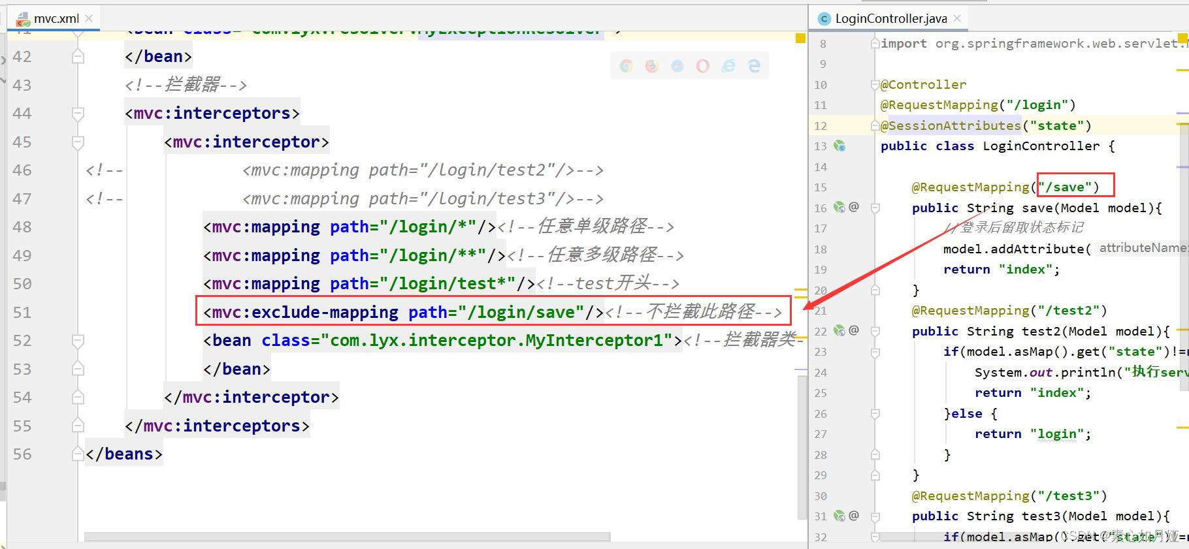Click the "/login/test*" mapping path value
The image size is (1189, 549).
point(448,284)
